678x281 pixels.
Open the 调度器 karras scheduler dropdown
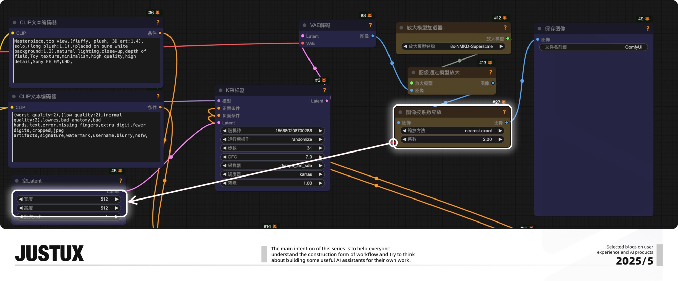point(273,174)
